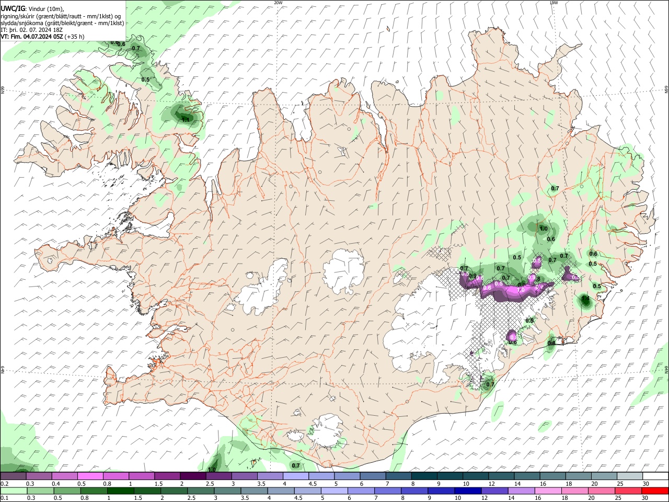Click the '20W' longitude label

278,3
